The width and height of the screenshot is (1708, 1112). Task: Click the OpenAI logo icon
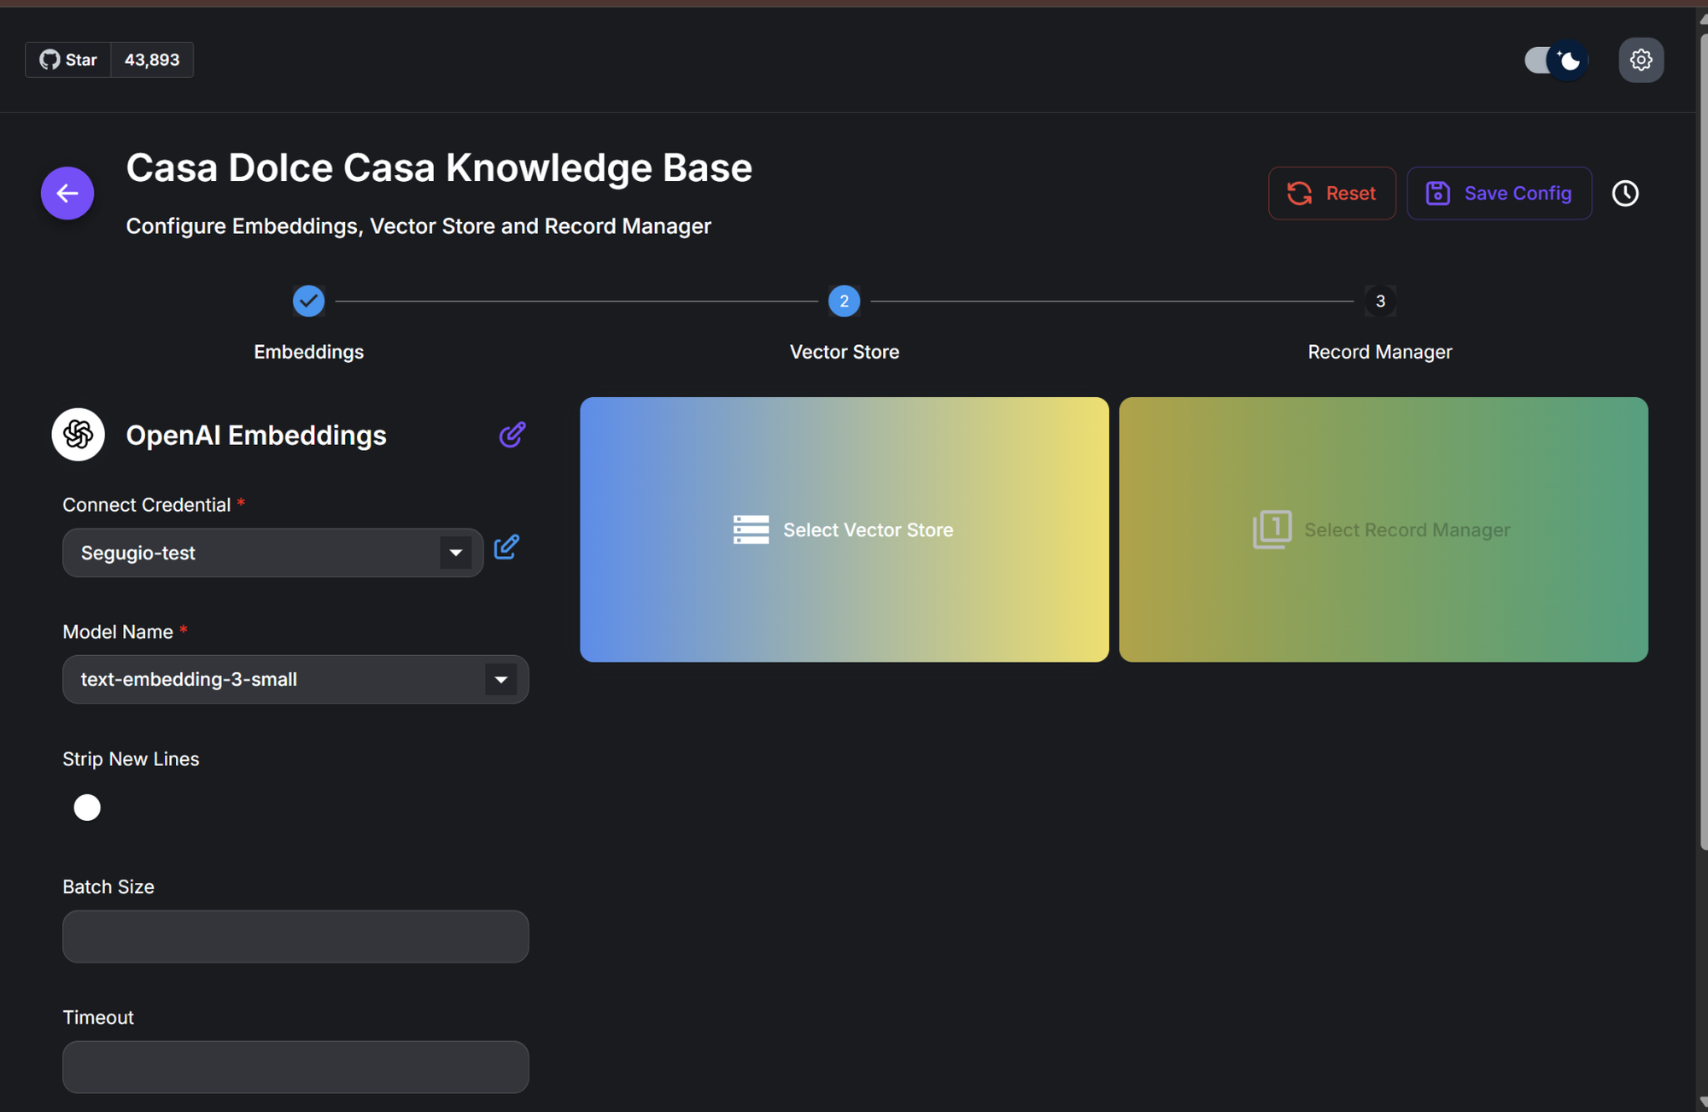[79, 435]
